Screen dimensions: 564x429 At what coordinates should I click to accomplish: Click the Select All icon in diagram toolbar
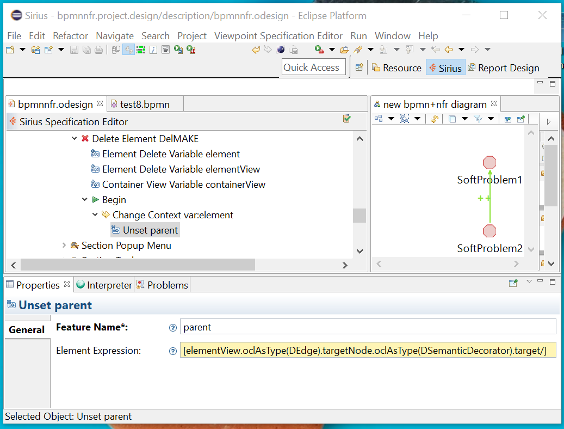(x=405, y=119)
